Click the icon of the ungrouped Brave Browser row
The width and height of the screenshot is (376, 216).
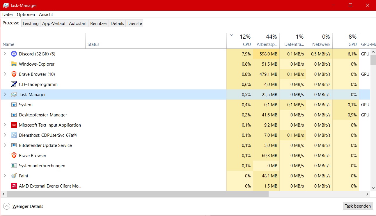(14, 155)
